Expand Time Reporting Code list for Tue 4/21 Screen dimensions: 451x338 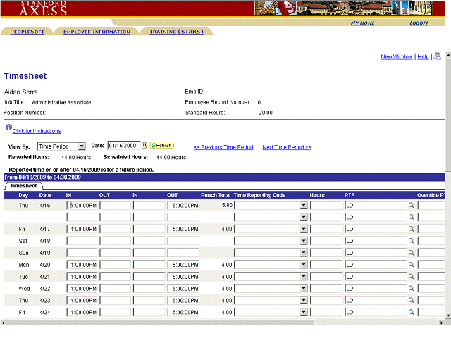[304, 277]
